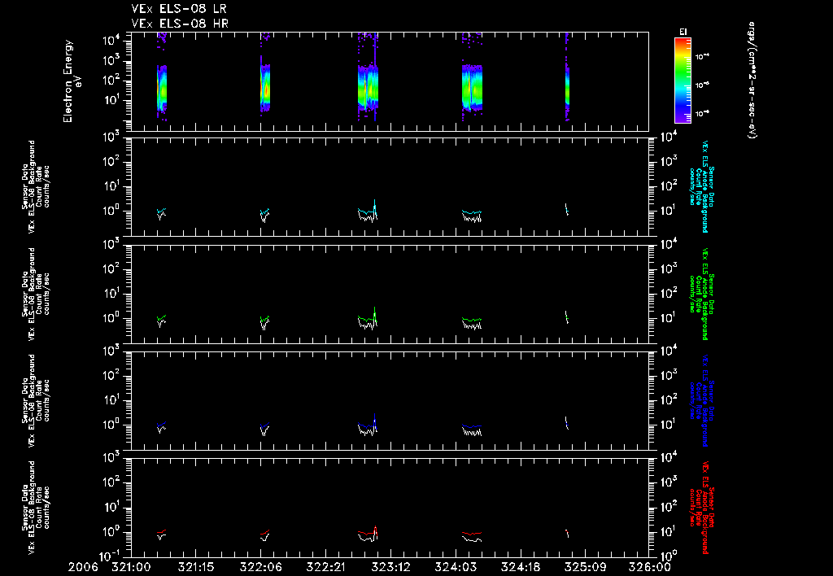This screenshot has height=576, width=833.
Task: Click left axis label of blue trace panel
Action: 36,400
